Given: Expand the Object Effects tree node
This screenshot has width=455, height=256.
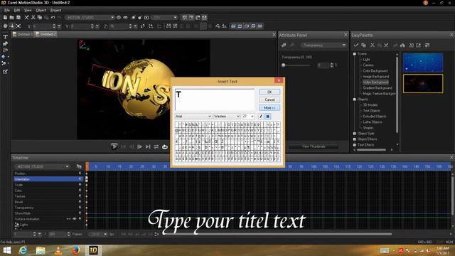Looking at the screenshot, I should tap(354, 139).
